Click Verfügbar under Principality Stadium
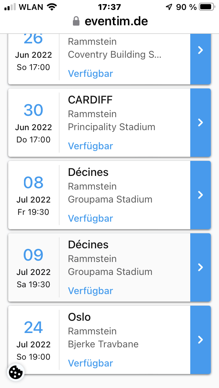Image resolution: width=219 pixels, height=388 pixels. tap(90, 146)
